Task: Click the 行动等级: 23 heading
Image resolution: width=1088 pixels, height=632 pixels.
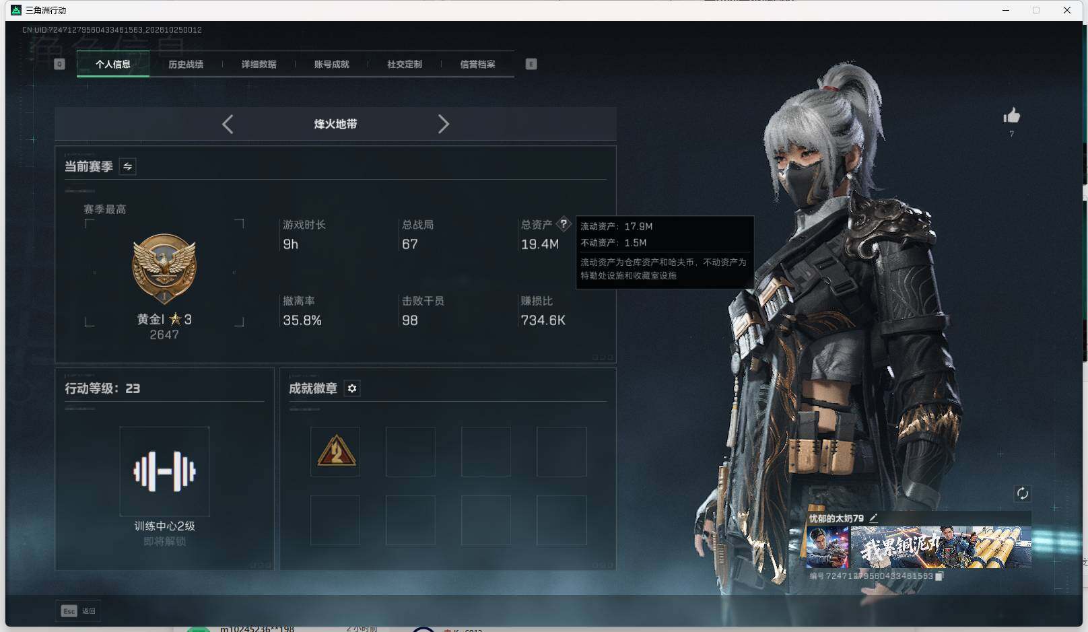Action: [x=102, y=388]
